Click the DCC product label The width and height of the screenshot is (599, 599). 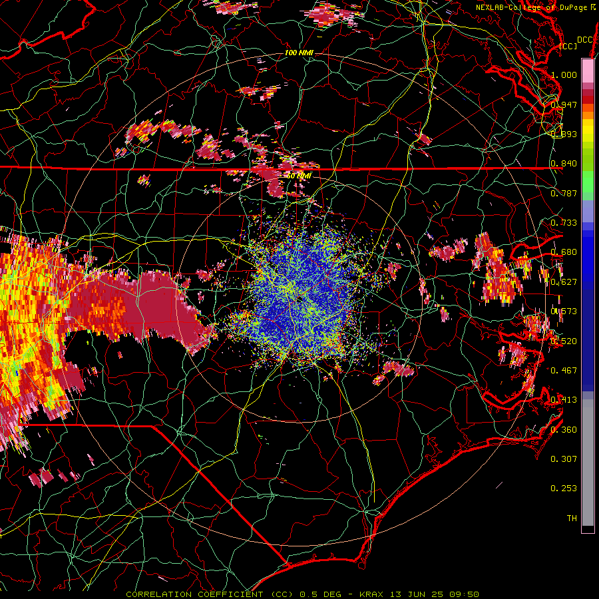[x=584, y=40]
